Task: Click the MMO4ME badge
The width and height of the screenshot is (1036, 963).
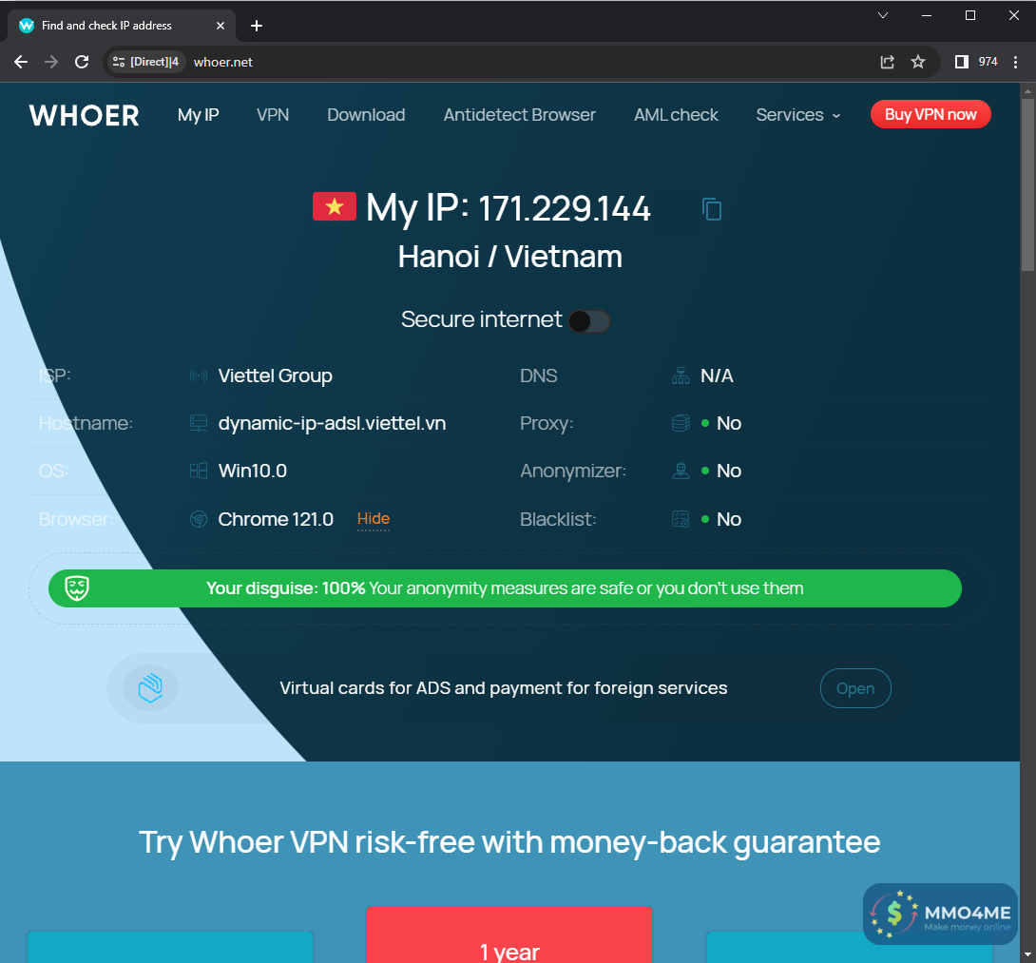Action: (x=940, y=915)
